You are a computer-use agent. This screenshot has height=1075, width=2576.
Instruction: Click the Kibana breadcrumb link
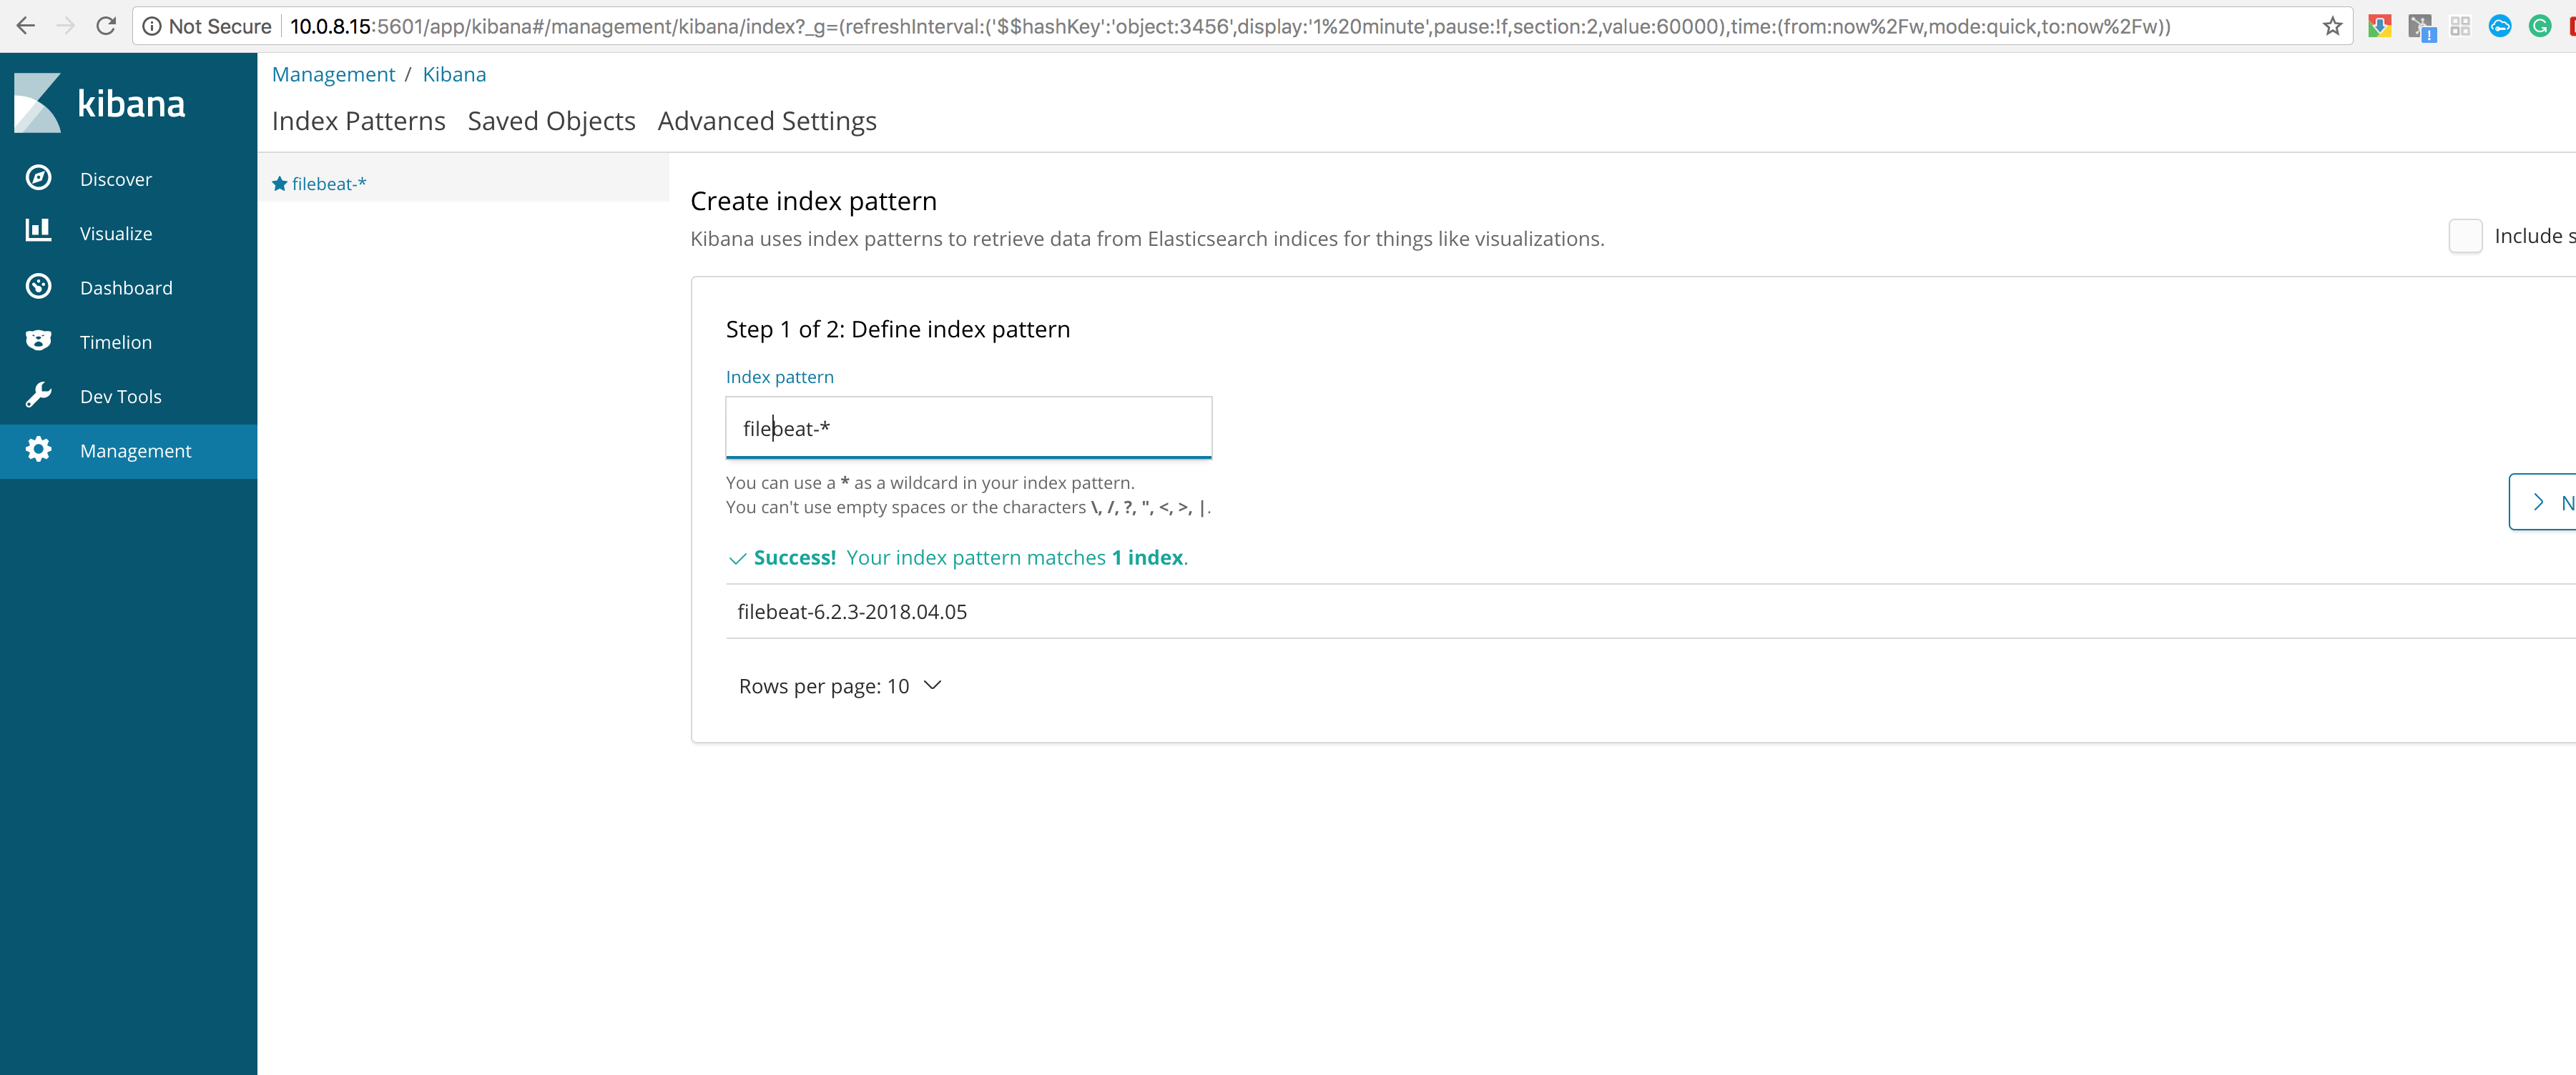coord(454,74)
